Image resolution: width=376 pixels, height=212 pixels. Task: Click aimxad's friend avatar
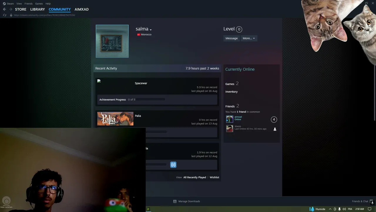tap(230, 119)
